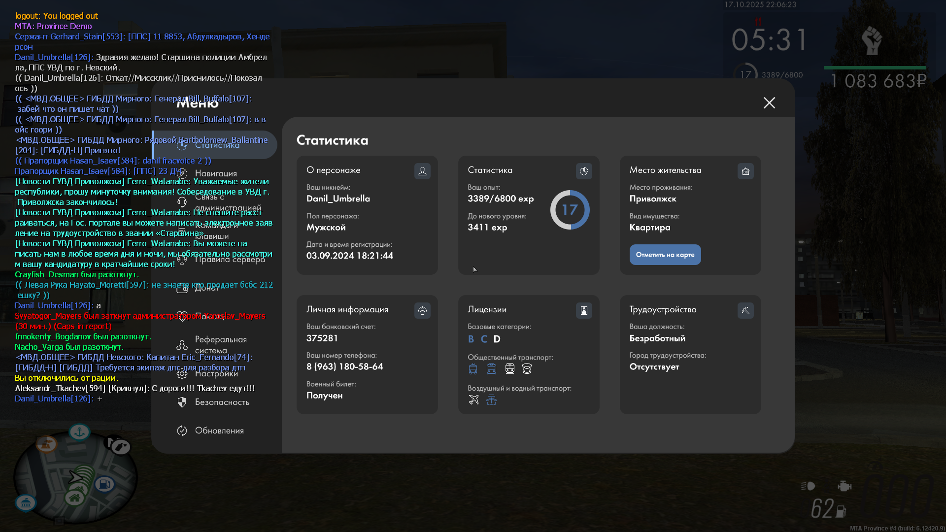Click the anchor marker on the minimap
Screen dimensions: 946x532
[x=79, y=432]
